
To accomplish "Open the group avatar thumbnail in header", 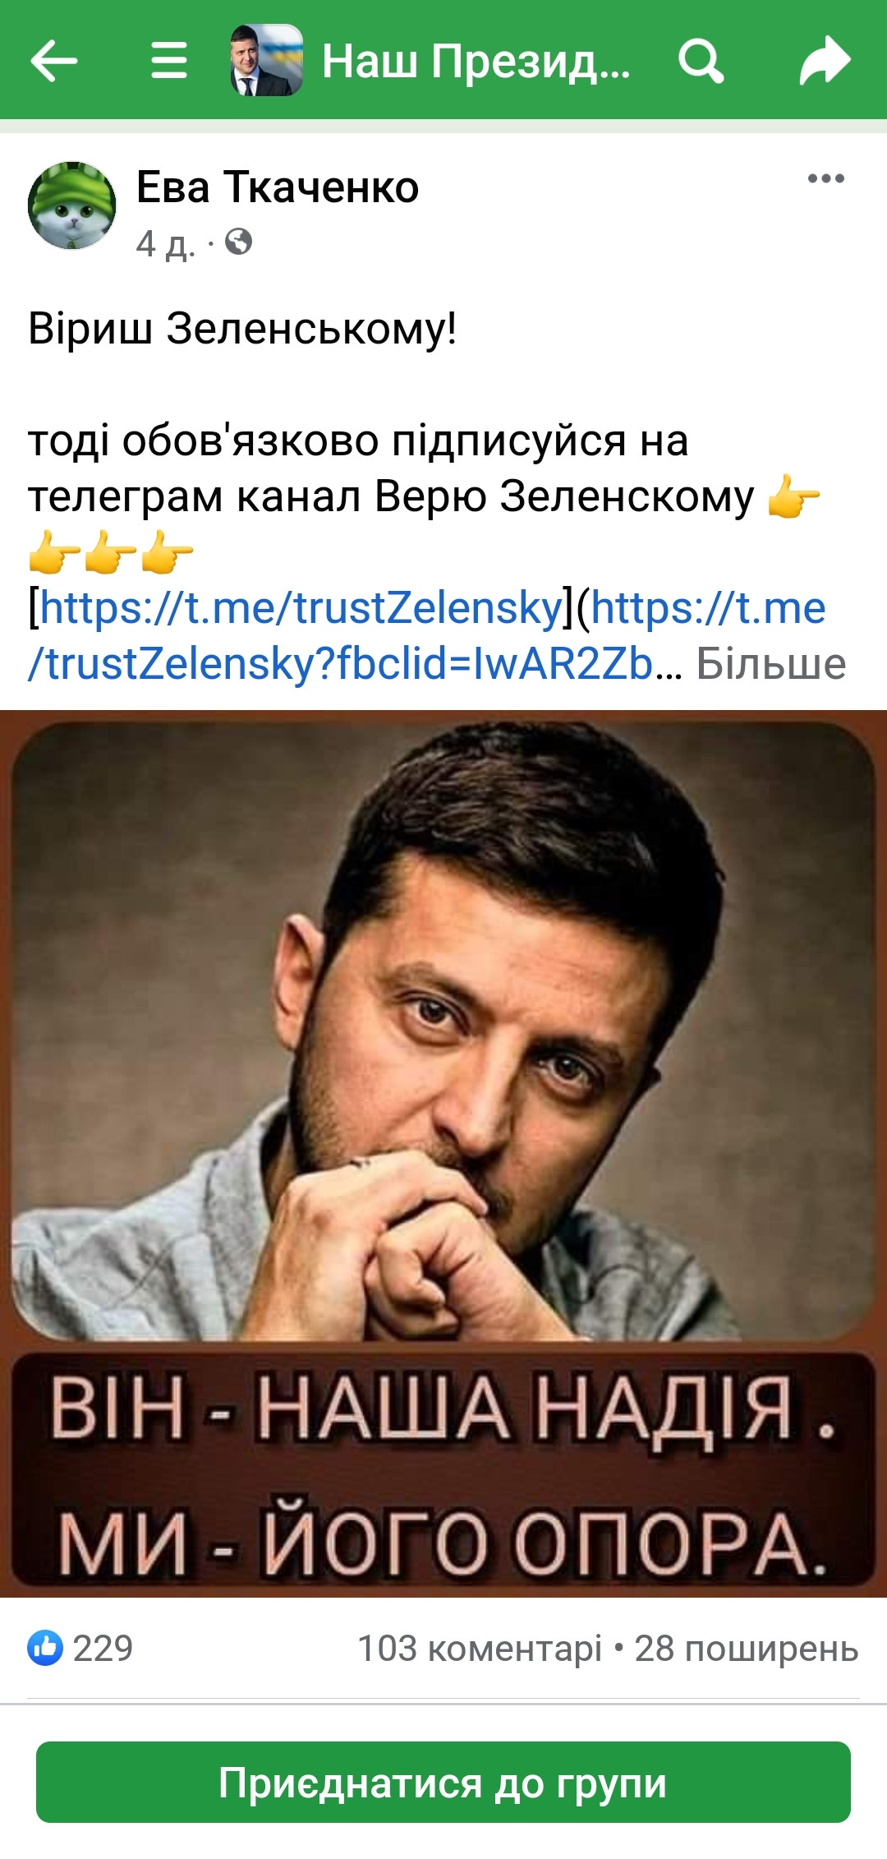I will [266, 60].
